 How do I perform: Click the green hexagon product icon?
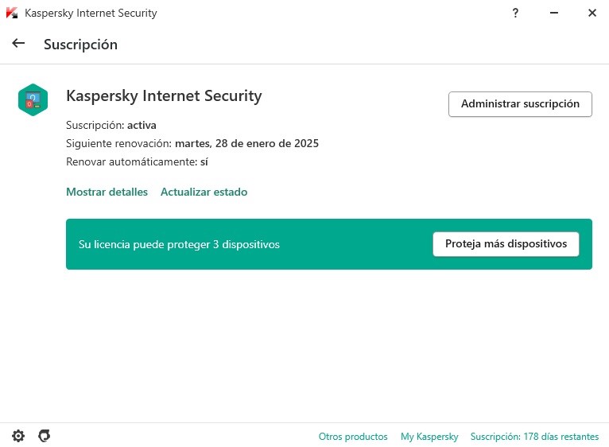tap(33, 100)
